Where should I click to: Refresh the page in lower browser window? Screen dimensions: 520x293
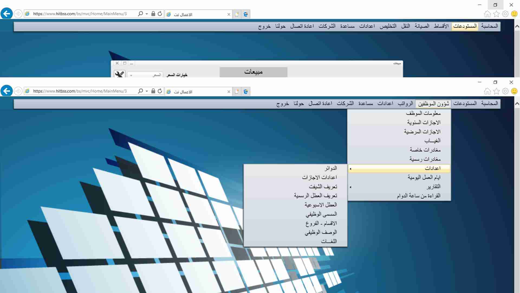[160, 91]
